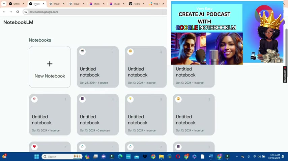The width and height of the screenshot is (288, 161).
Task: Open the Windows Start menu
Action: [36, 157]
